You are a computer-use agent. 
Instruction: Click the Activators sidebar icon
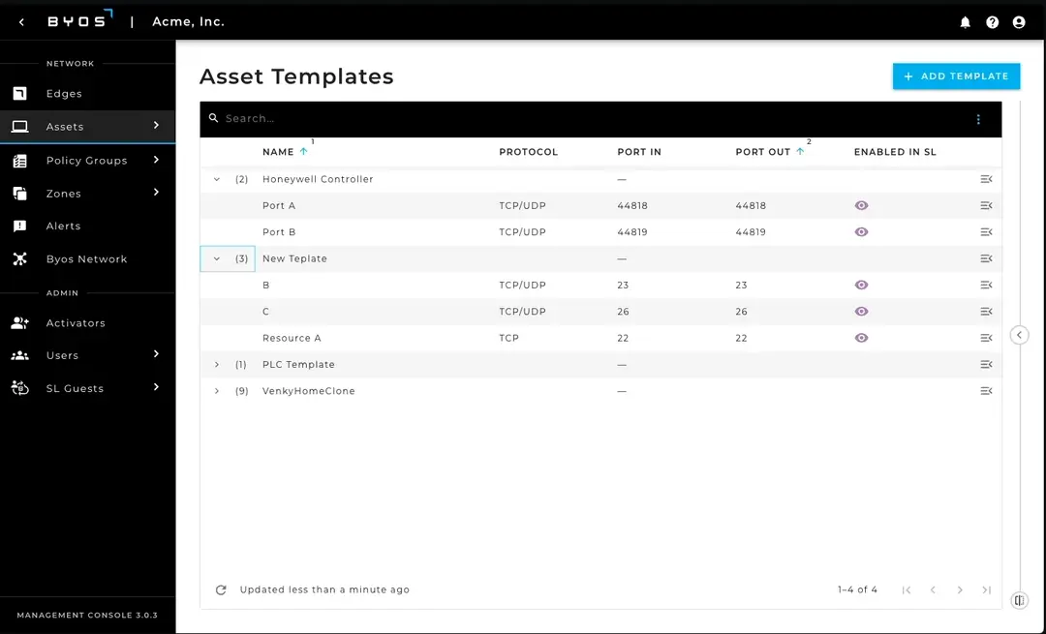click(20, 322)
